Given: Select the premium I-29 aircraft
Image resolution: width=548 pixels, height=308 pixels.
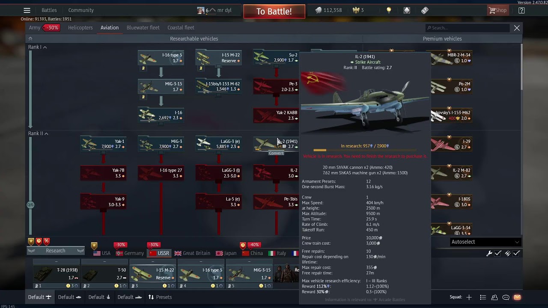Looking at the screenshot, I should 451,144.
